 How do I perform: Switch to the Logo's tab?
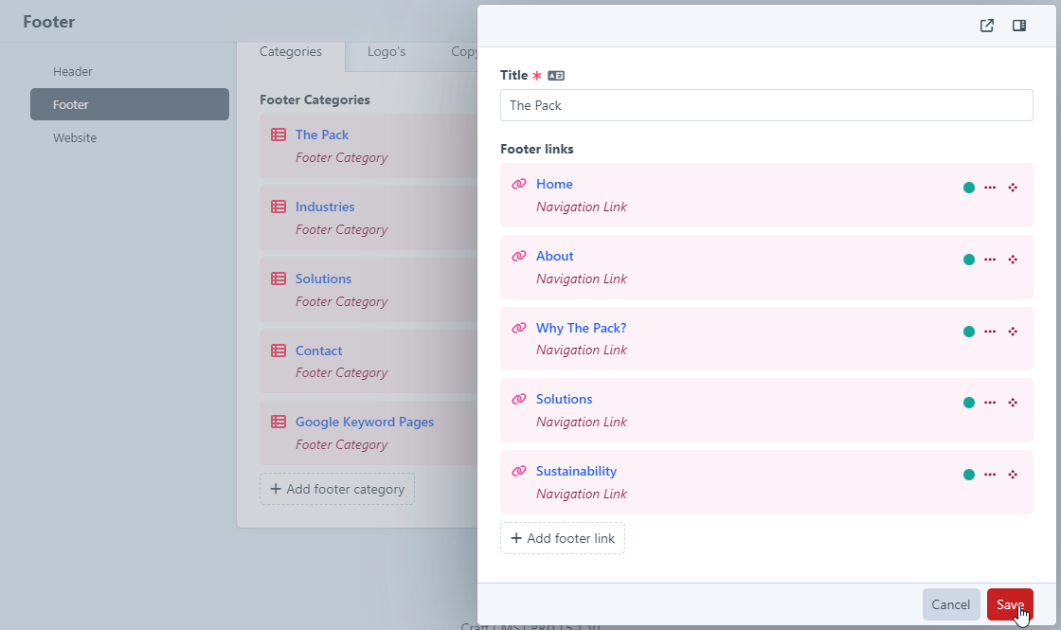tap(386, 52)
